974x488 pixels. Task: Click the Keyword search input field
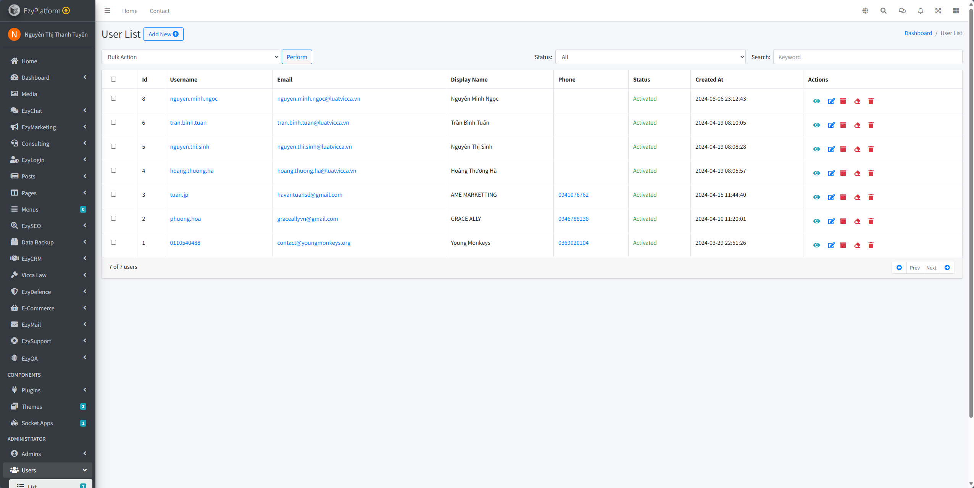click(x=867, y=57)
